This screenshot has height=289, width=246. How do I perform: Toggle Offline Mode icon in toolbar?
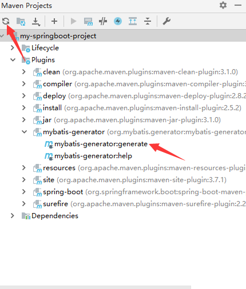pyautogui.click(x=103, y=21)
